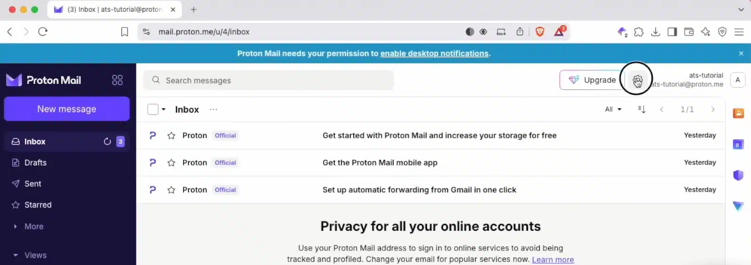Dismiss the notification permission banner

coord(741,53)
